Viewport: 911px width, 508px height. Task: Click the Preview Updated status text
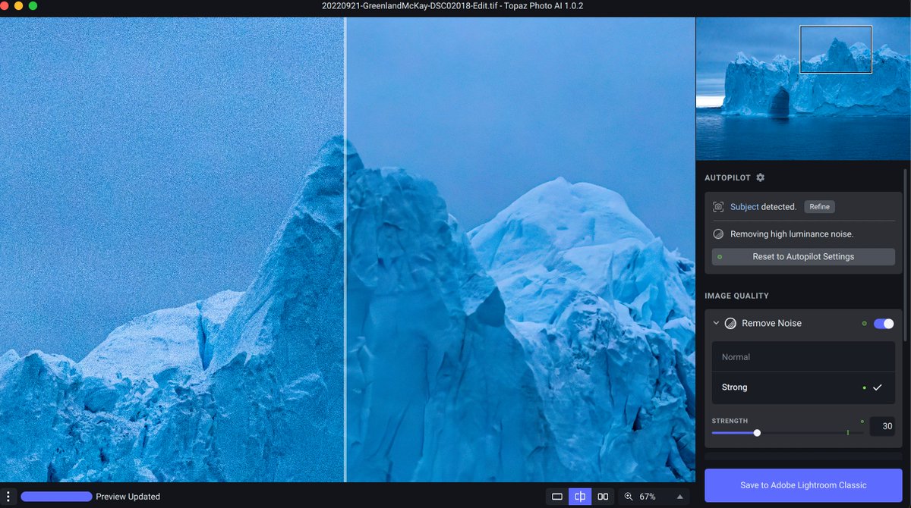pyautogui.click(x=128, y=497)
